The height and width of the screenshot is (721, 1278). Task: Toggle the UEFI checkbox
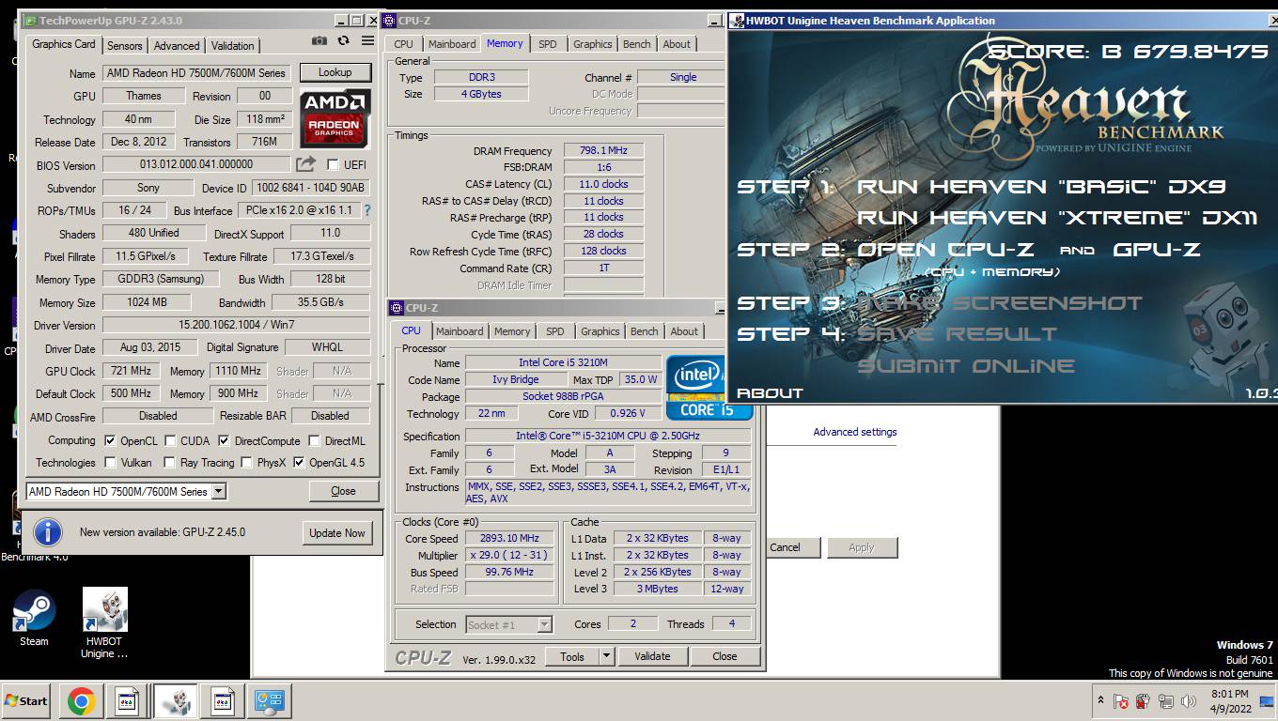pos(333,164)
